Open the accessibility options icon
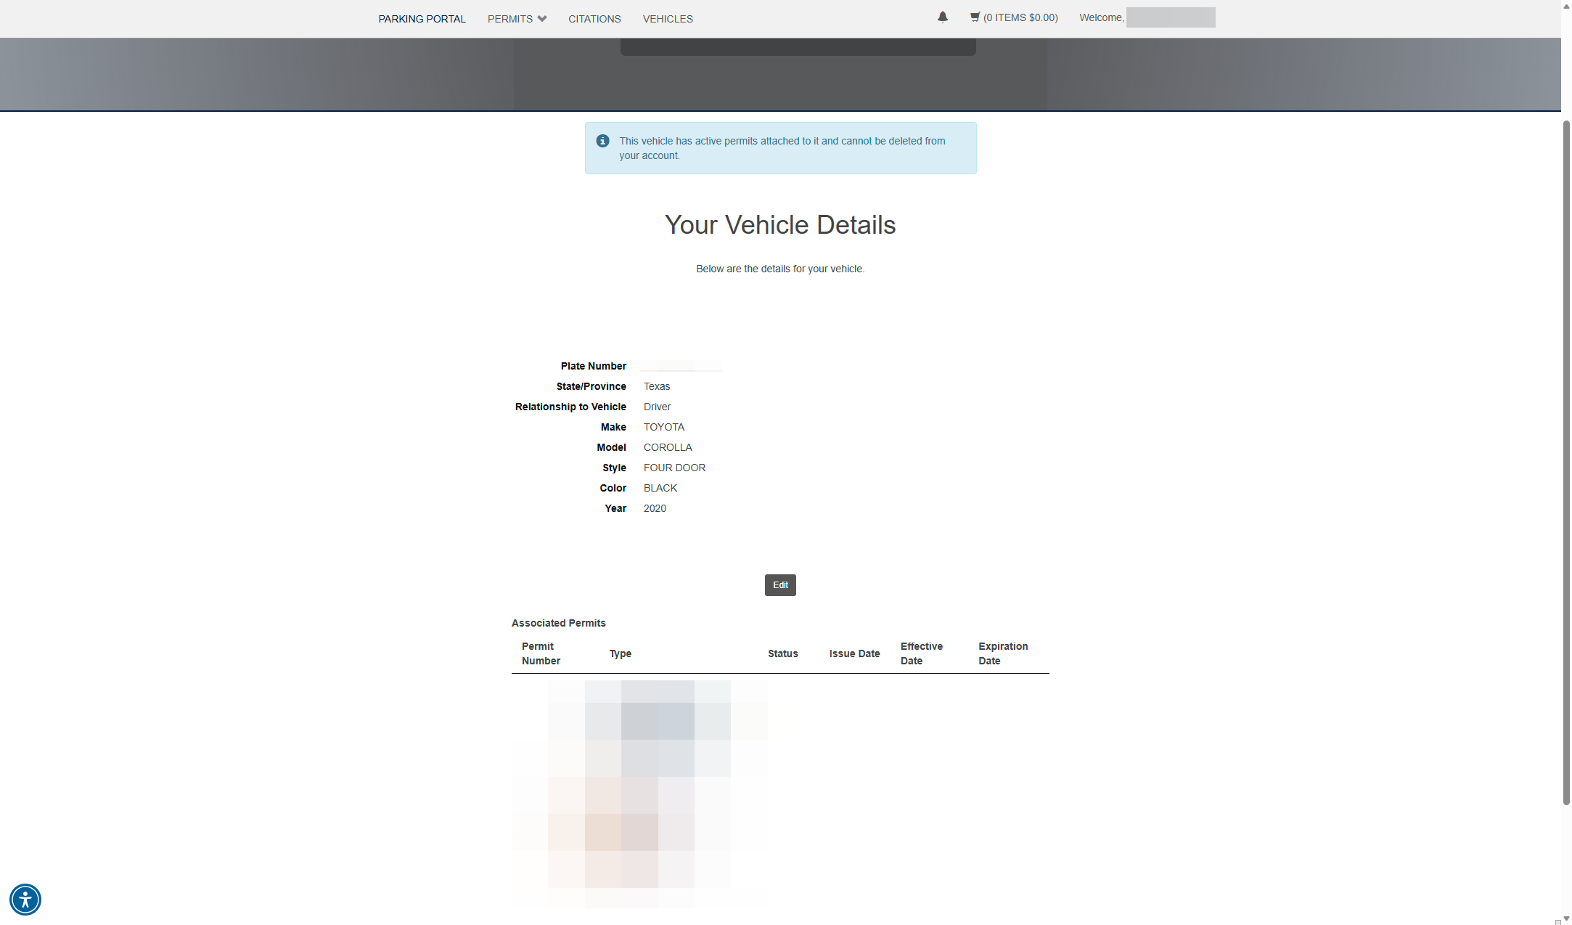Image resolution: width=1572 pixels, height=925 pixels. (x=25, y=900)
